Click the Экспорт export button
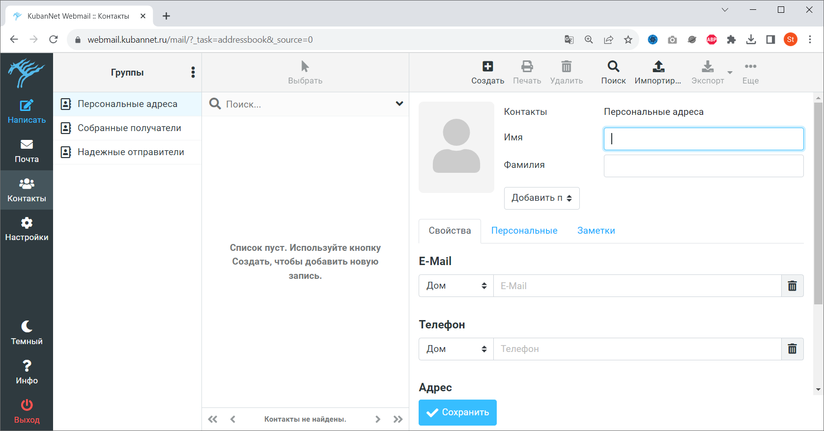The width and height of the screenshot is (824, 431). (x=708, y=73)
